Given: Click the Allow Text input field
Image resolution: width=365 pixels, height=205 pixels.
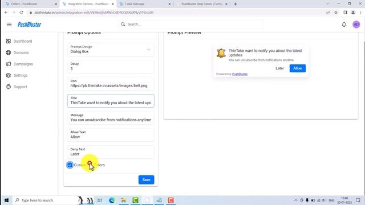Looking at the screenshot, I should pyautogui.click(x=111, y=135).
